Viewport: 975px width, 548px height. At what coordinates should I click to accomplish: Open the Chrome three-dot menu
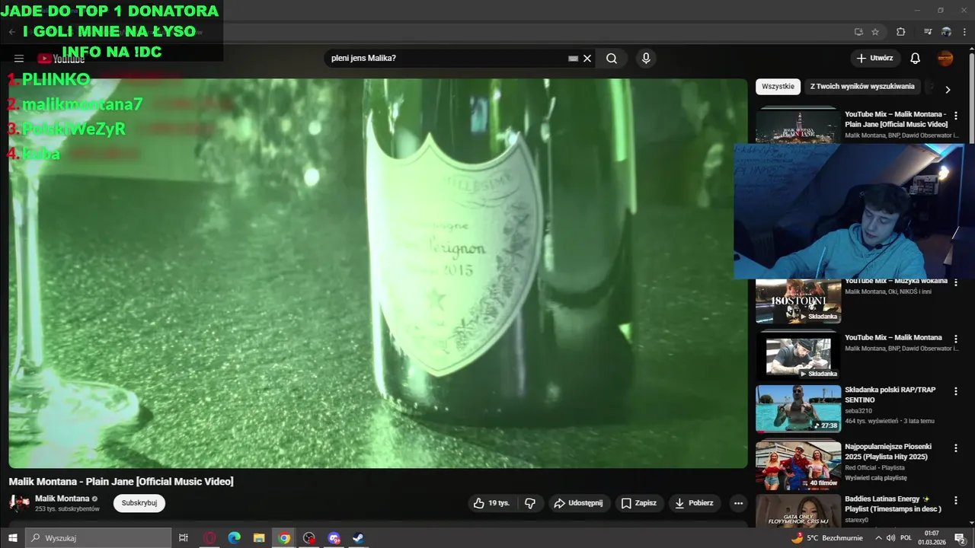tap(964, 32)
